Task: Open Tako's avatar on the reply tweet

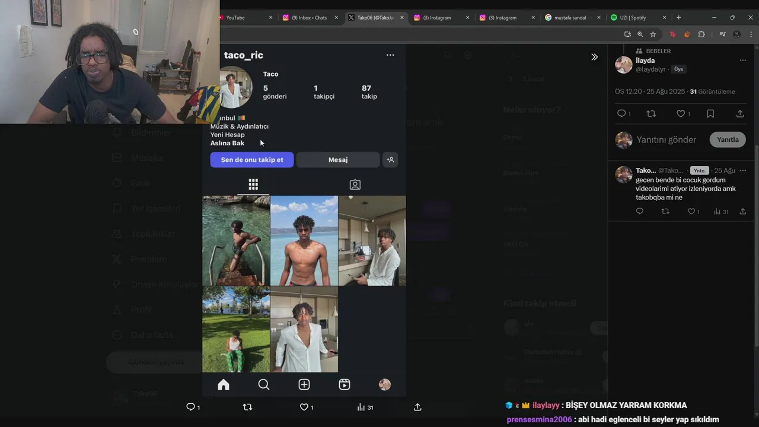Action: (x=624, y=174)
